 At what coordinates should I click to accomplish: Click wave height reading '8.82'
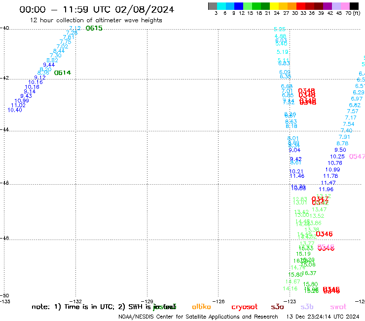coord(52,60)
